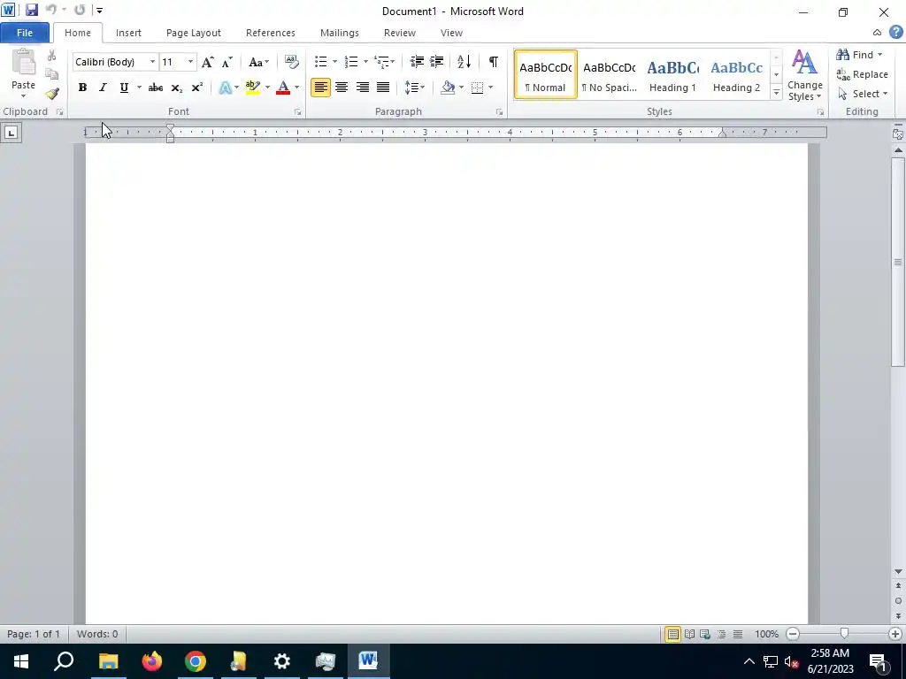906x679 pixels.
Task: Open Windows search from the taskbar
Action: [64, 661]
